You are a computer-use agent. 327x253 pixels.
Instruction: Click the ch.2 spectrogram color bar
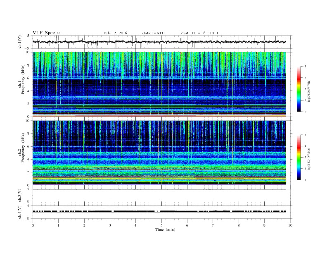point(299,157)
